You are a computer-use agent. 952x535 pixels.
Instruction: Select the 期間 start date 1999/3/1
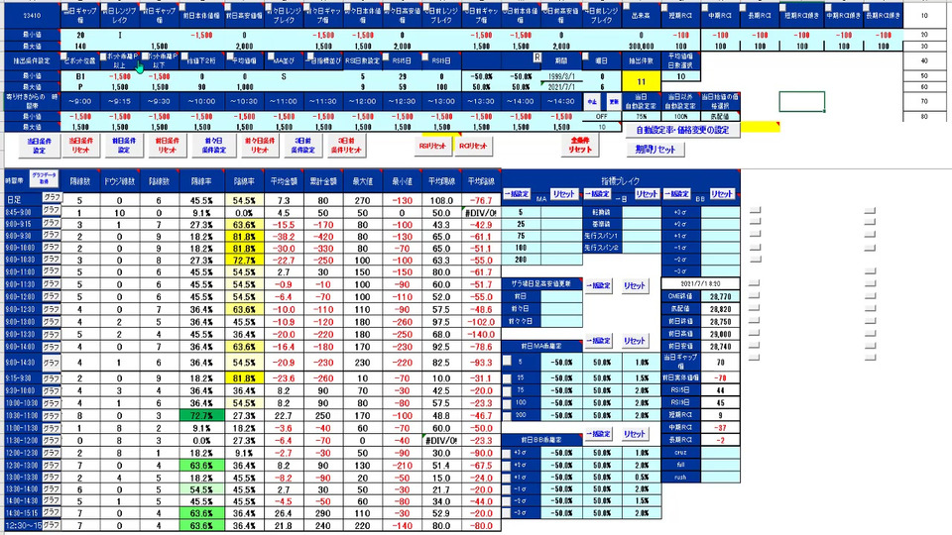[x=561, y=76]
